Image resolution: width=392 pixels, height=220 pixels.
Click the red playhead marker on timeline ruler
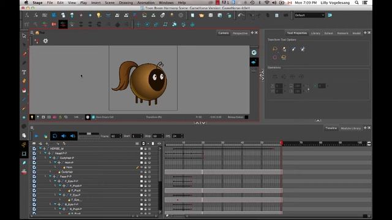282,143
